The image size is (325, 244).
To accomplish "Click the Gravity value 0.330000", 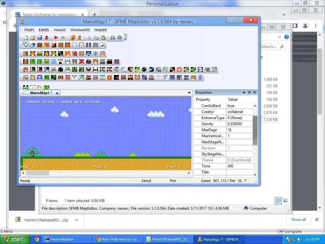I will [x=239, y=124].
